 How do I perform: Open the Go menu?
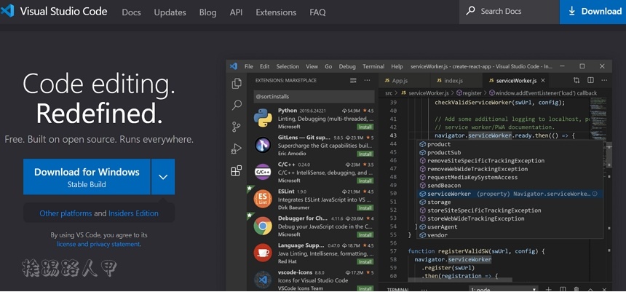coord(328,66)
